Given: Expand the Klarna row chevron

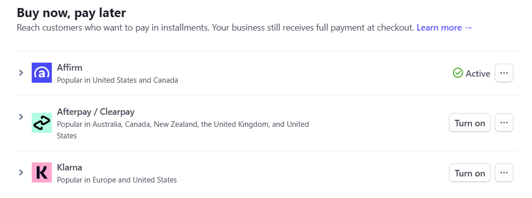Looking at the screenshot, I should 21,172.
